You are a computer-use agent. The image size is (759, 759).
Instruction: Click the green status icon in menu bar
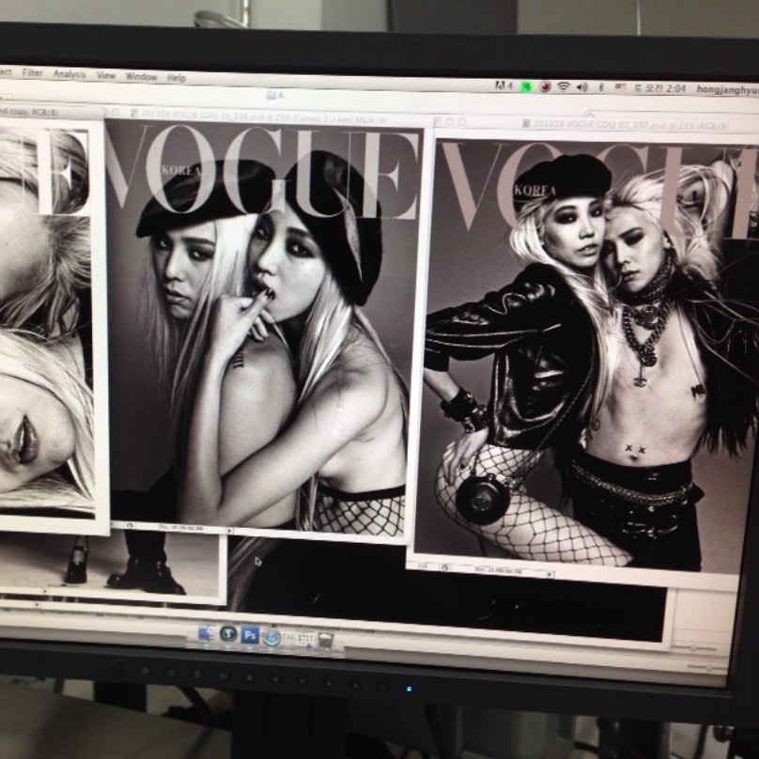(x=526, y=86)
